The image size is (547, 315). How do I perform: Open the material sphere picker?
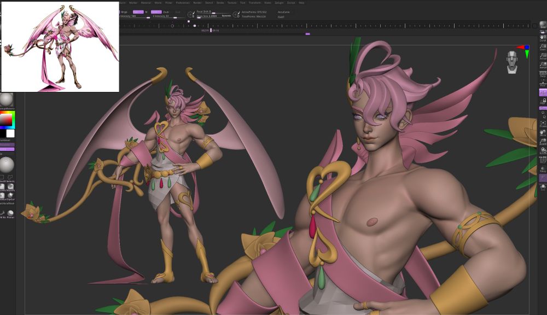click(x=6, y=100)
